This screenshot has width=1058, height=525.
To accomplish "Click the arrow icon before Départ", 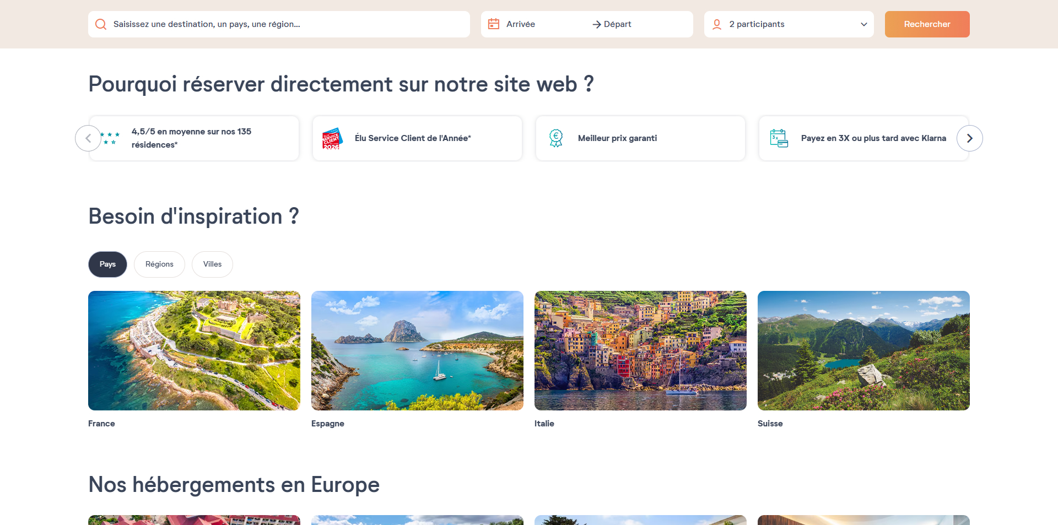I will point(596,24).
